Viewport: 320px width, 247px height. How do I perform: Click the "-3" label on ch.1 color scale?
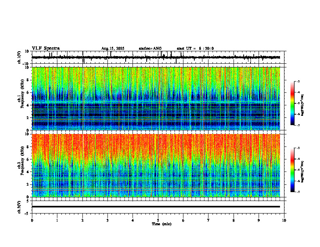pos(298,81)
